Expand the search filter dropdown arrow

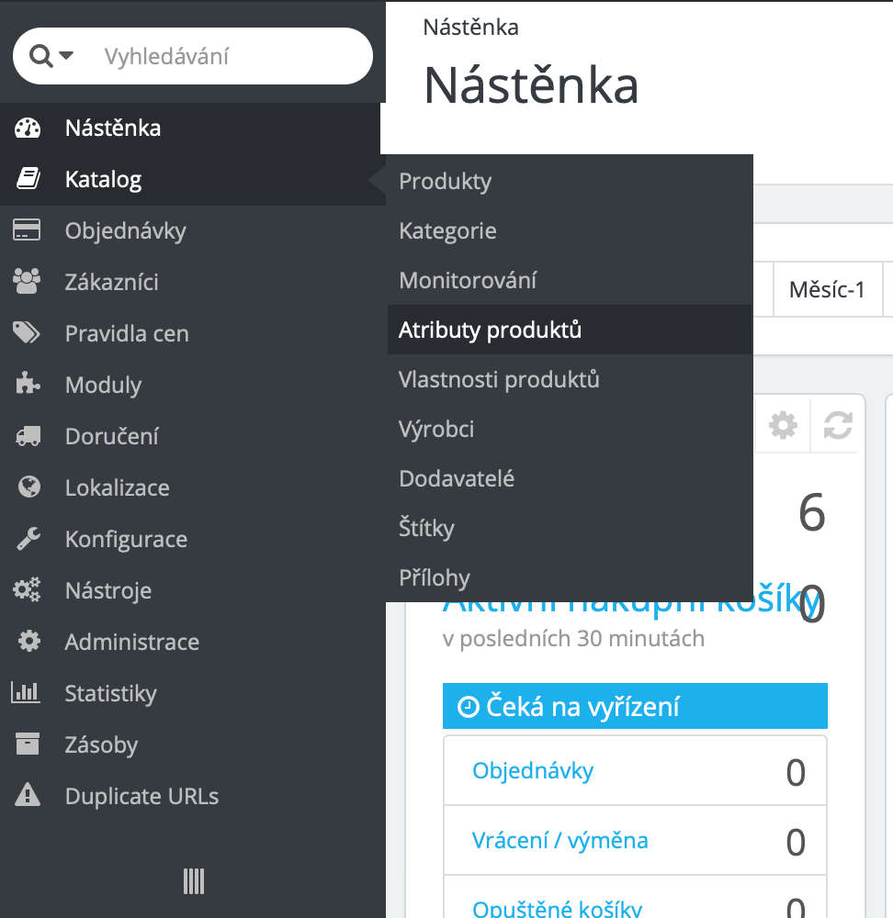coord(66,56)
